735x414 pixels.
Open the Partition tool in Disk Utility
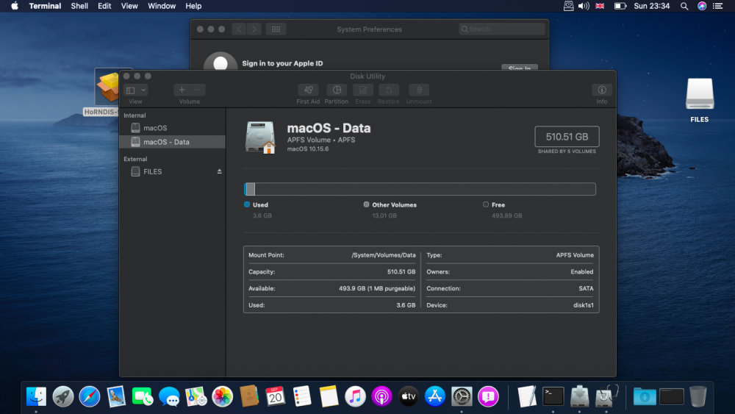pyautogui.click(x=336, y=90)
